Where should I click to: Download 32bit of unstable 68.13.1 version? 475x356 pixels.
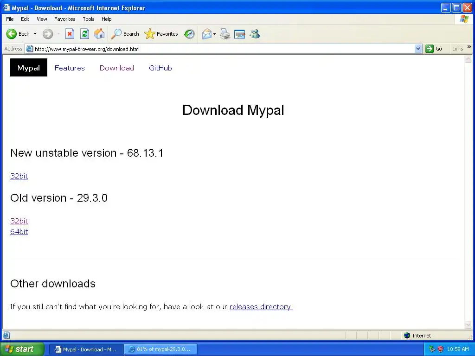[19, 176]
